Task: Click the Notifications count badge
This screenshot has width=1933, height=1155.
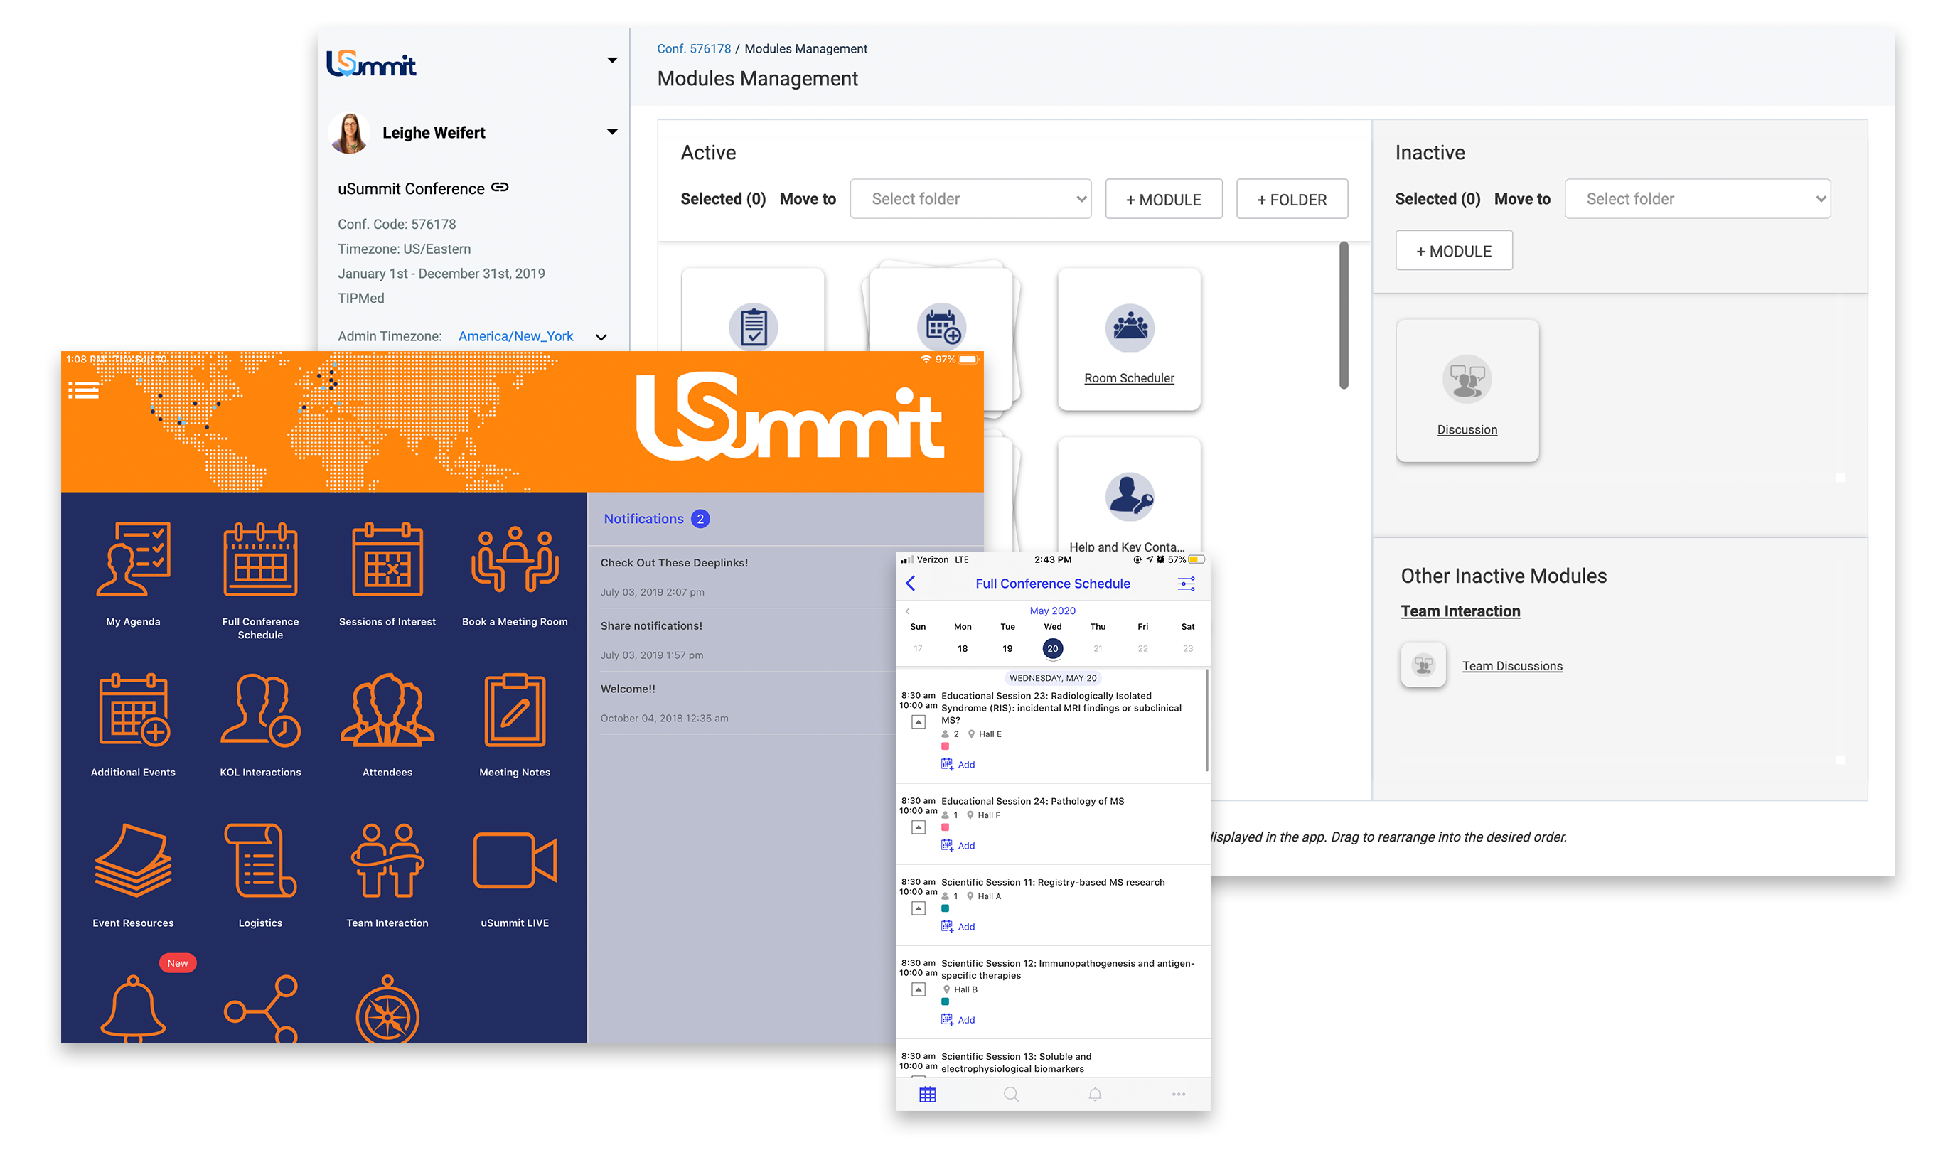Action: point(700,518)
